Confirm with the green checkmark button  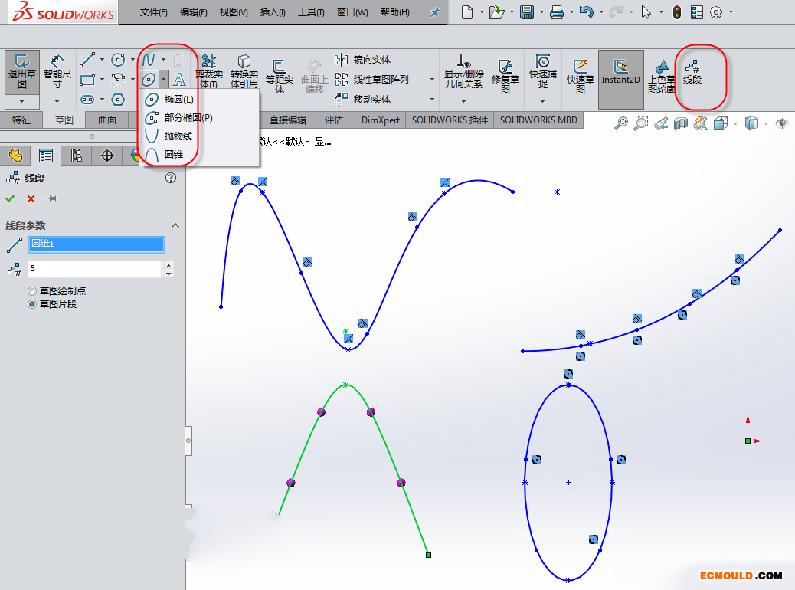10,199
